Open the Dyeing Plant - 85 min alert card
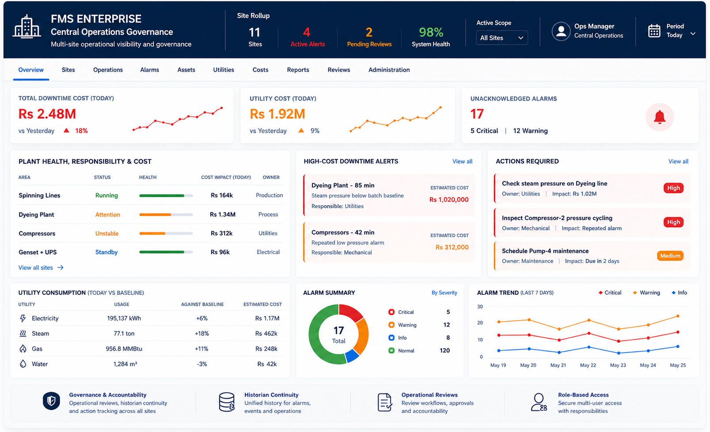Viewport: 710px width, 432px height. pos(389,195)
